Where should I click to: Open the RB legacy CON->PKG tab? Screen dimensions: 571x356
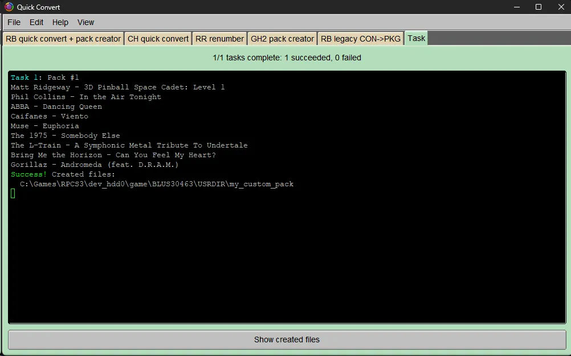point(360,38)
